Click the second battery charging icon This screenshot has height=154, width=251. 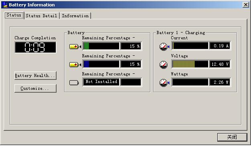(x=74, y=65)
